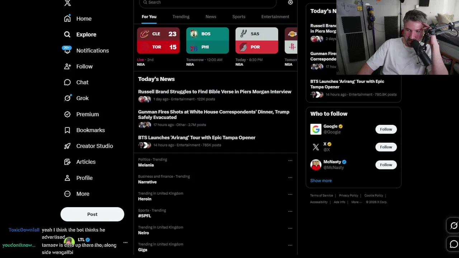
Task: Switch to the Trending tab
Action: (x=181, y=16)
